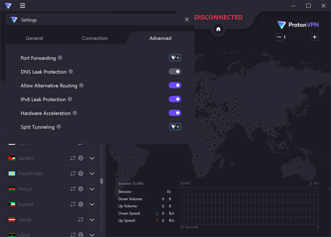Click the Kuwait flag icon
The height and width of the screenshot is (237, 331).
12,204
